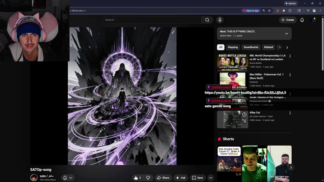Open options menu for Souls Ghosts video
The width and height of the screenshot is (324, 182).
point(290,94)
